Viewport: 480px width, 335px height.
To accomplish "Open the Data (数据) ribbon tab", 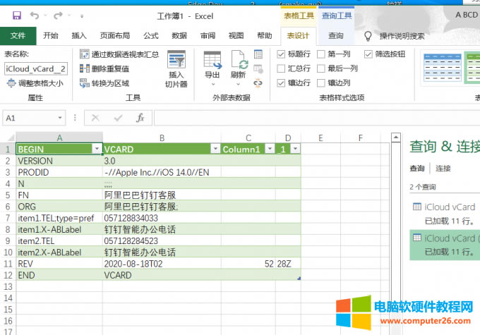I will coord(179,36).
